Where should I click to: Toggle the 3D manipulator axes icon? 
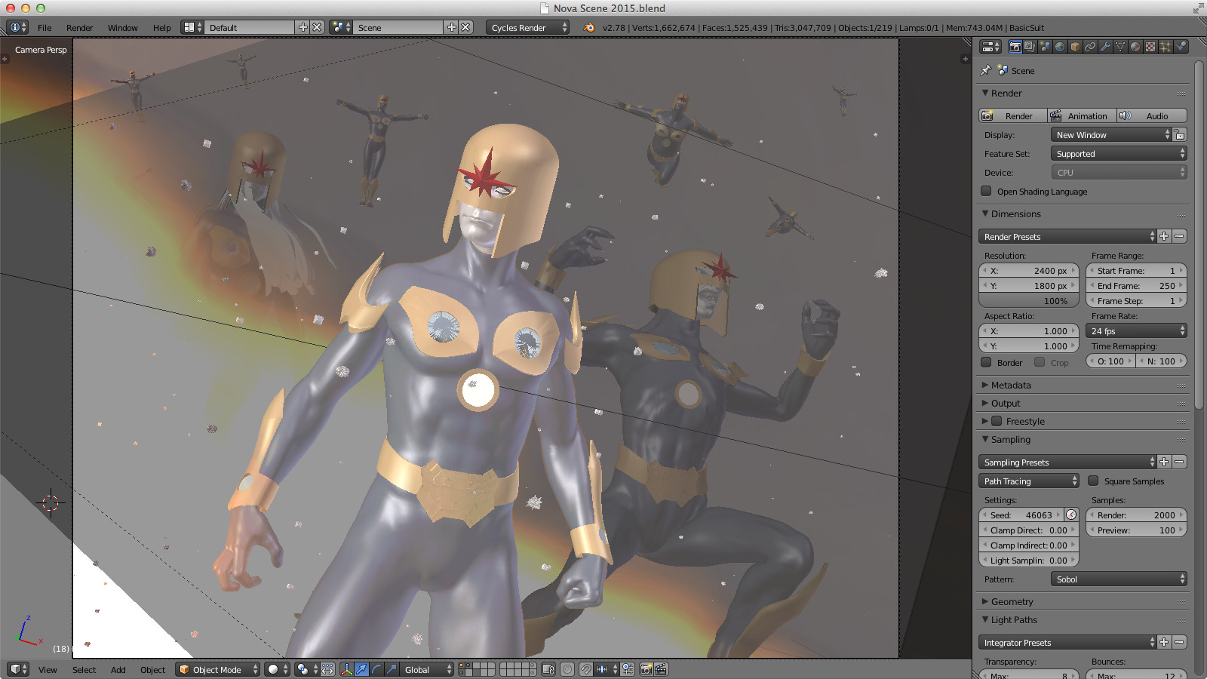click(x=346, y=669)
